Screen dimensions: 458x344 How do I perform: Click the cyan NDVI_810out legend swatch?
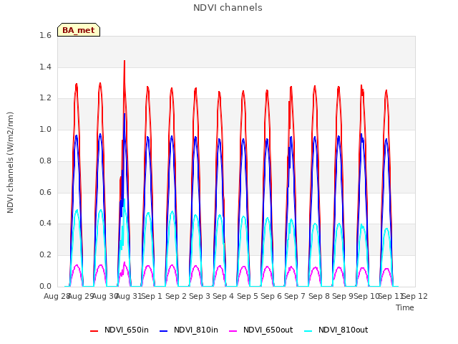click(308, 331)
